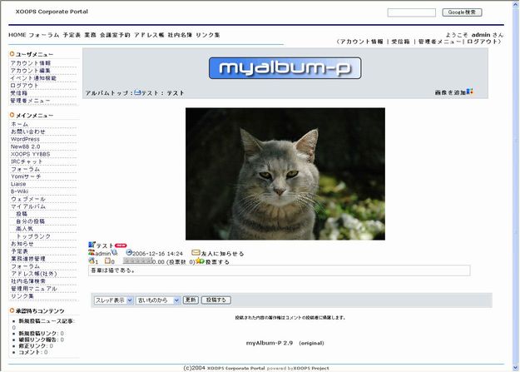Click the admin user icon
This screenshot has height=372, width=520.
click(92, 253)
